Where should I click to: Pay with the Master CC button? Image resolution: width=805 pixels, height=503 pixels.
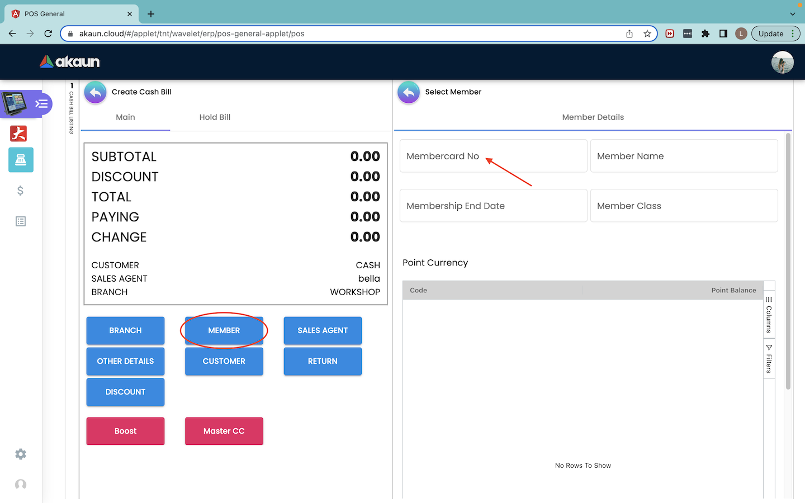pos(224,431)
